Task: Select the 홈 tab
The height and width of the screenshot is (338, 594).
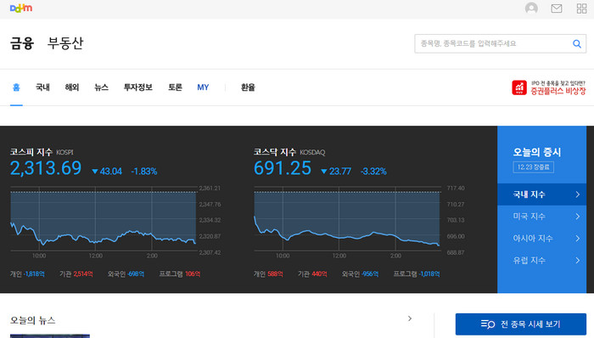Action: click(16, 87)
